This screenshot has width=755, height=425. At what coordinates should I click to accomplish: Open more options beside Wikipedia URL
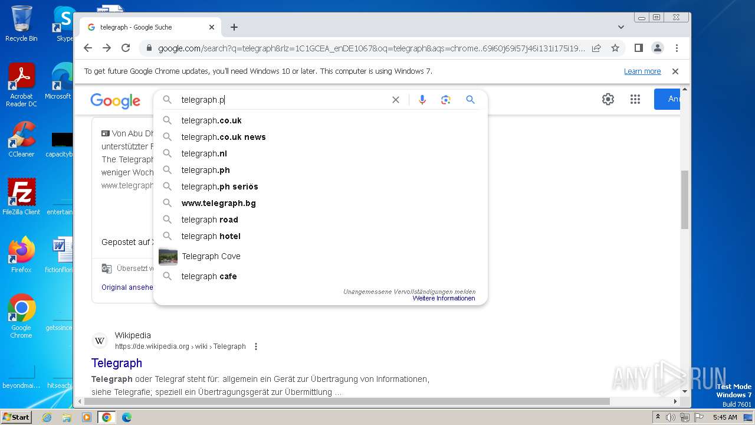point(256,346)
